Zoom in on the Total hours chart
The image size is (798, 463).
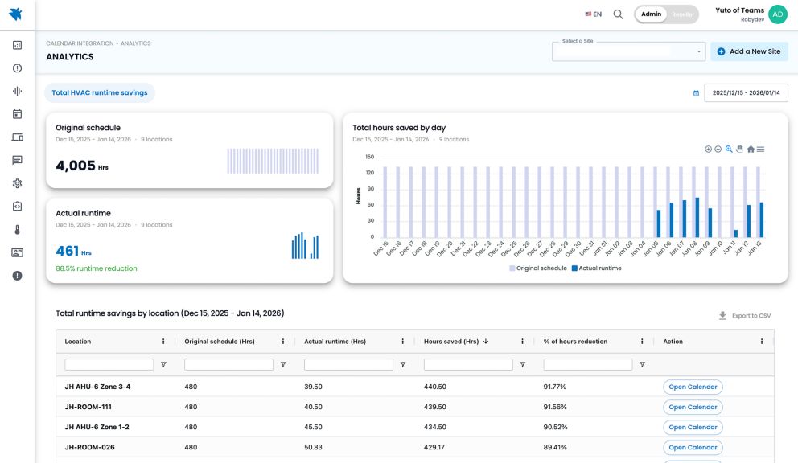(708, 150)
